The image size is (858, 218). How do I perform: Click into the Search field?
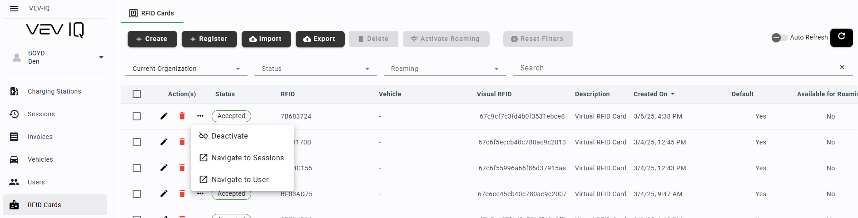point(672,68)
